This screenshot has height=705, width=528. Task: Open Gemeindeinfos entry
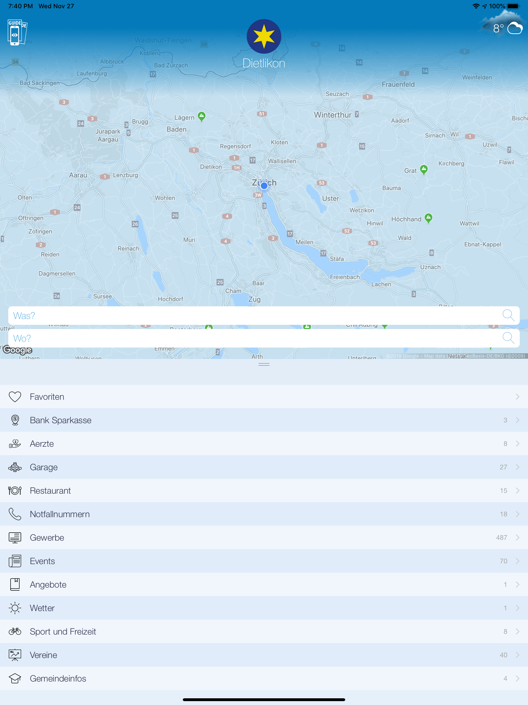(58, 678)
